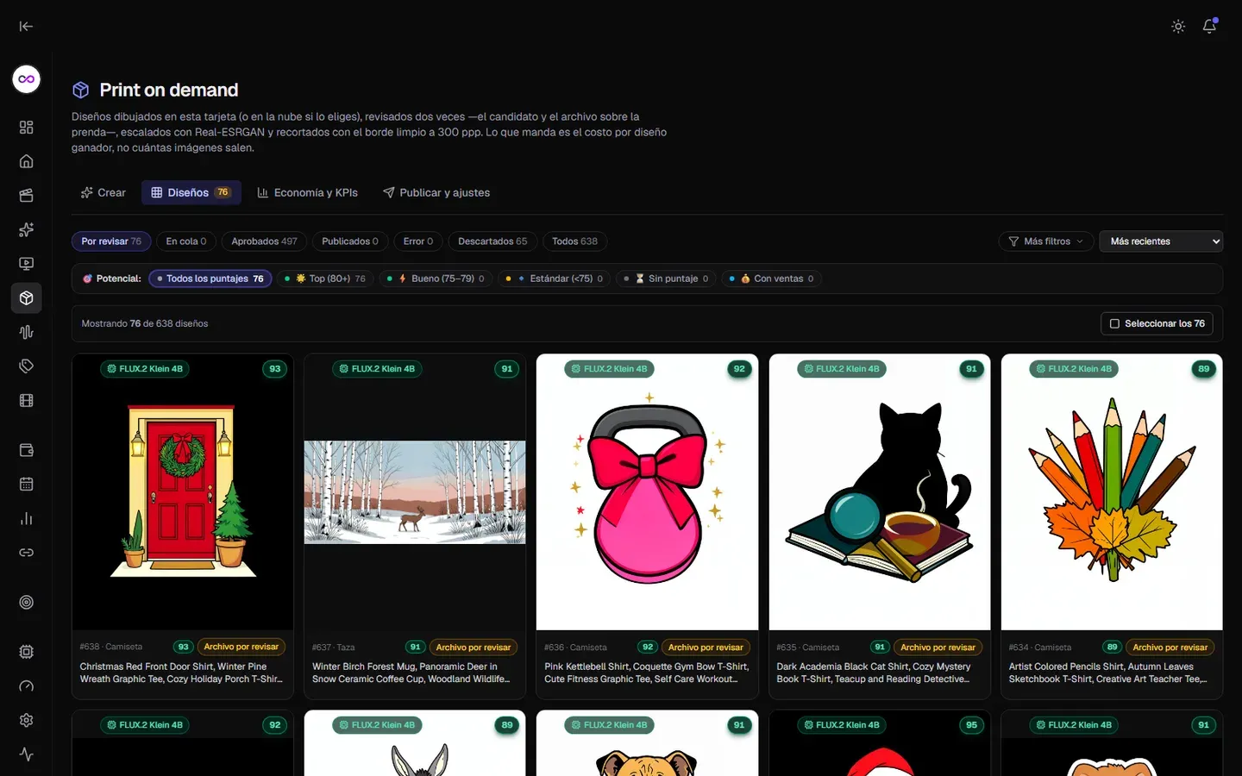Click Archivo por revisar badge on #637 Taza
Image resolution: width=1242 pixels, height=776 pixels.
pos(474,648)
